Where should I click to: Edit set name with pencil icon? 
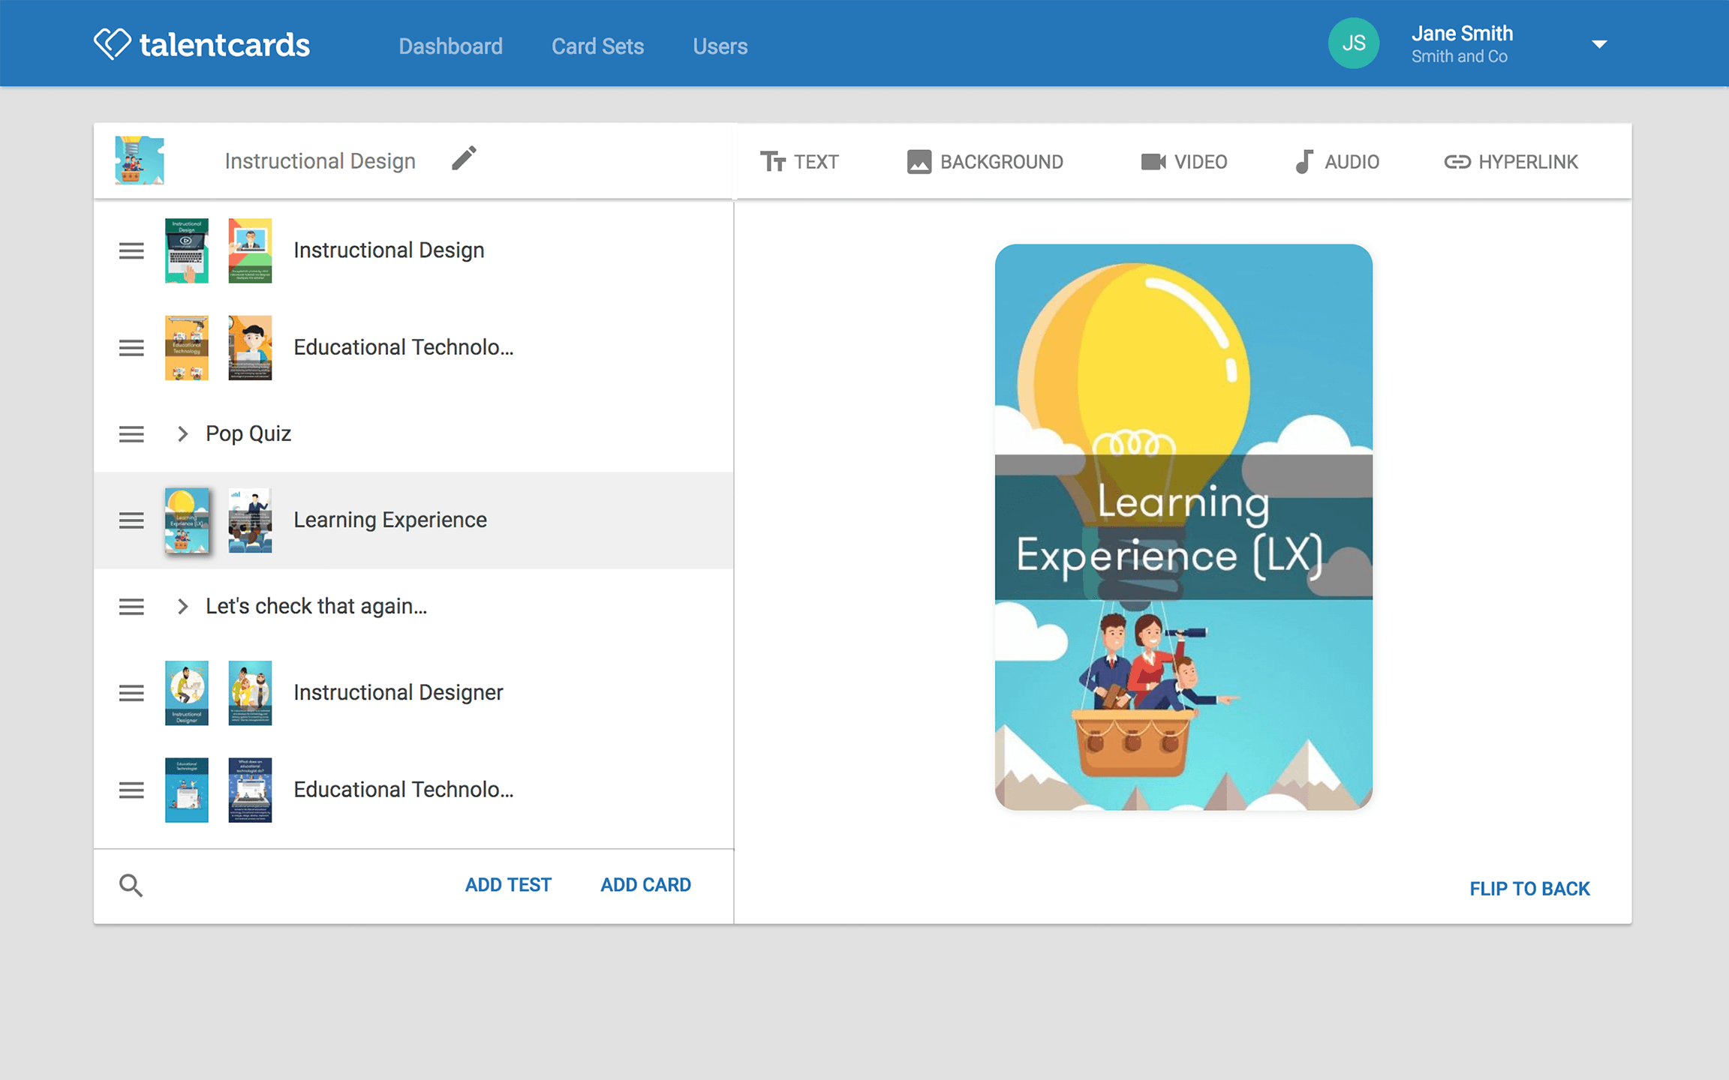point(464,159)
